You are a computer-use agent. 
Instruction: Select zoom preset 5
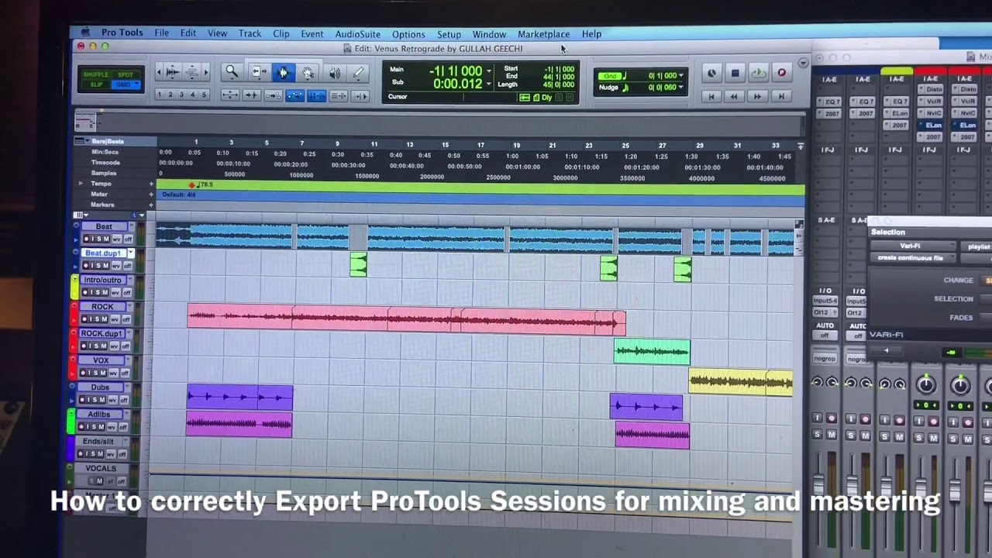point(204,95)
